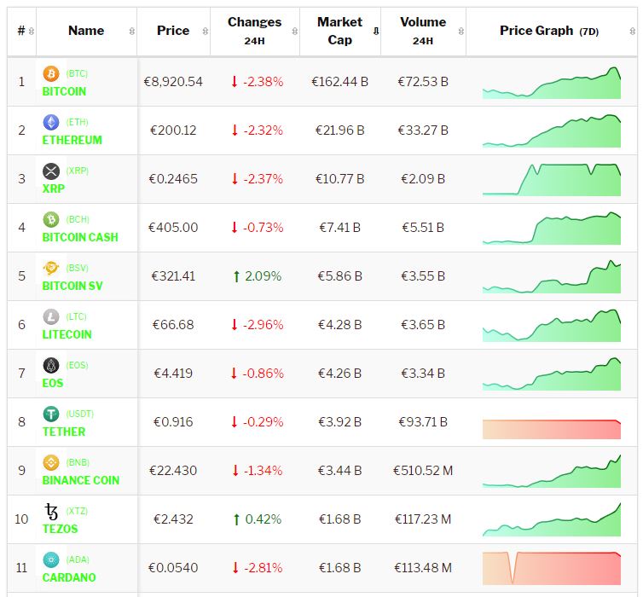Viewport: 643px width, 597px height.
Task: Open the LITECOIN name link
Action: tap(67, 334)
